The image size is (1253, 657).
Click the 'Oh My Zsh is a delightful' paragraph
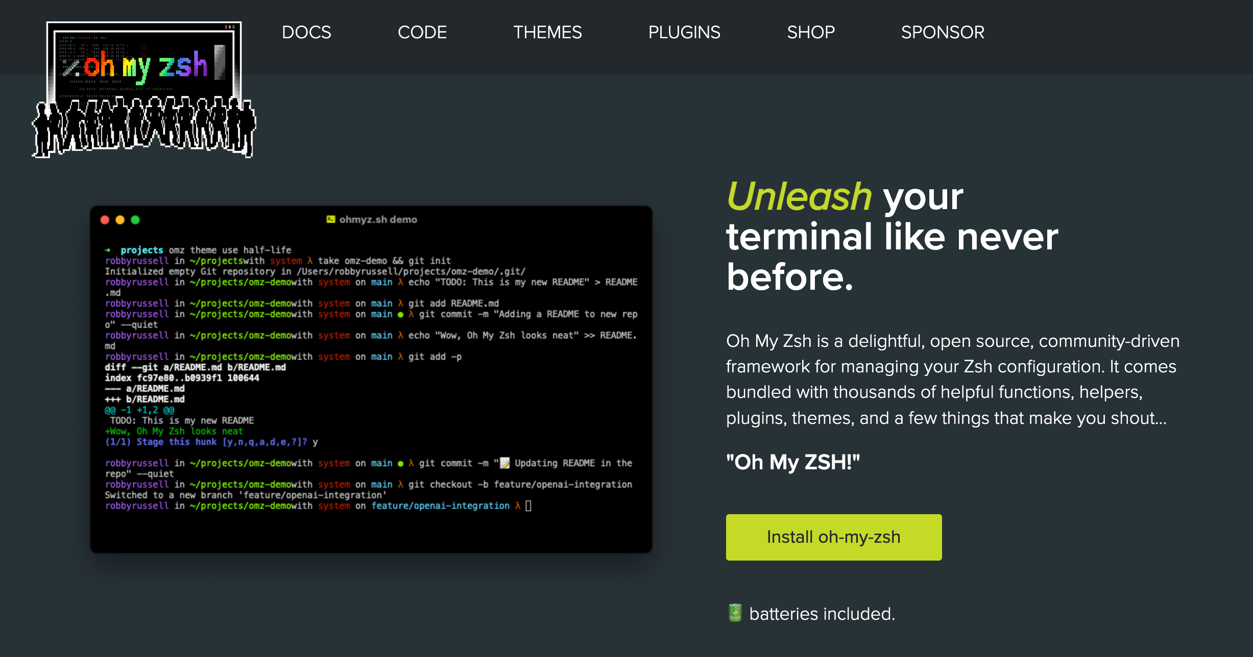click(953, 380)
